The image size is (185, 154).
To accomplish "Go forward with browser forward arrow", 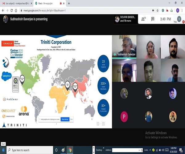I will [7, 10].
